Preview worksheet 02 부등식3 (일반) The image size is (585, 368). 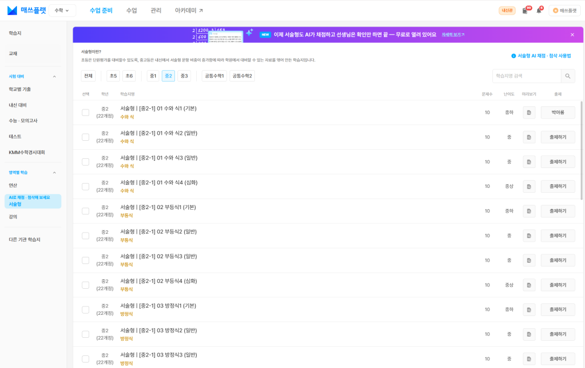tap(529, 260)
